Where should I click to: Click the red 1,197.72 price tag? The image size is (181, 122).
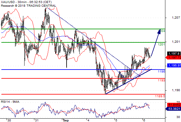coord(173,58)
